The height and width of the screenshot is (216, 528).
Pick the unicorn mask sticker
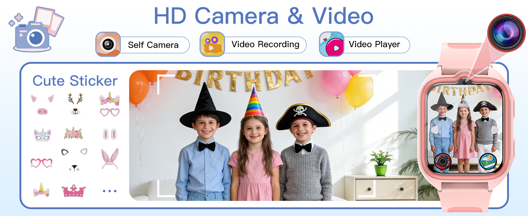tap(42, 135)
